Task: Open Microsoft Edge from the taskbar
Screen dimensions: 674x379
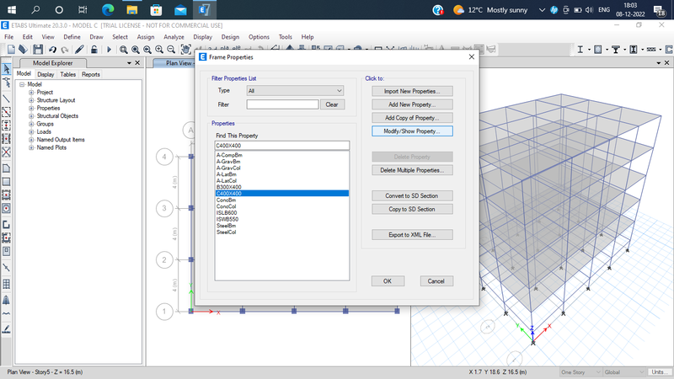Action: point(108,9)
